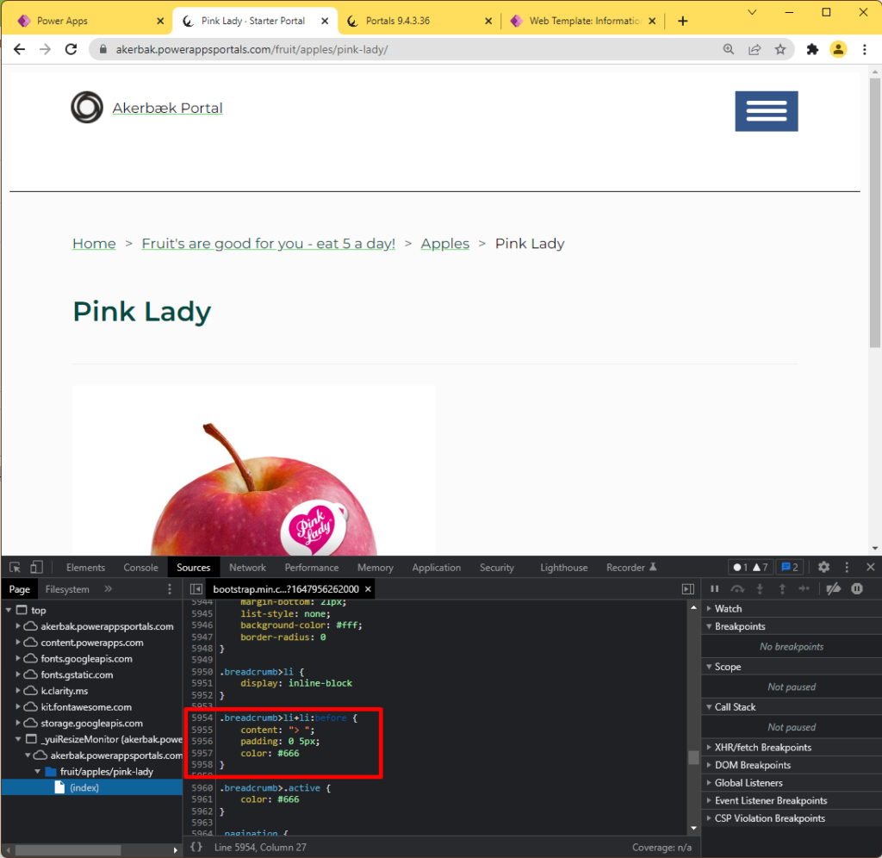This screenshot has width=882, height=858.
Task: Click step over next function call
Action: tap(737, 588)
